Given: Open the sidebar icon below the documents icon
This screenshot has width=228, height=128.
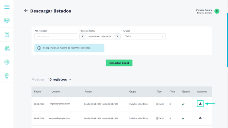Looking at the screenshot, I should tap(7, 48).
